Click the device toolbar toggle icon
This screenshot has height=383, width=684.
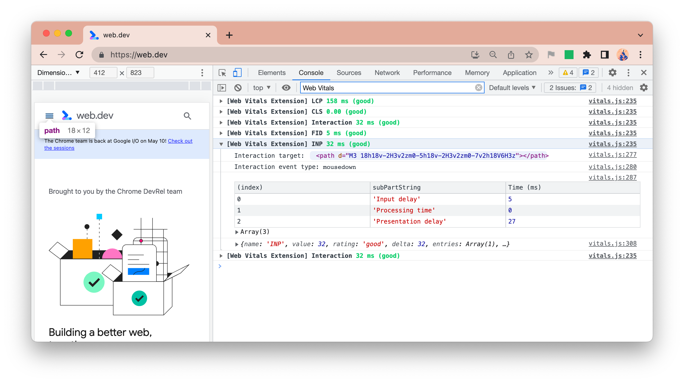[x=237, y=72]
